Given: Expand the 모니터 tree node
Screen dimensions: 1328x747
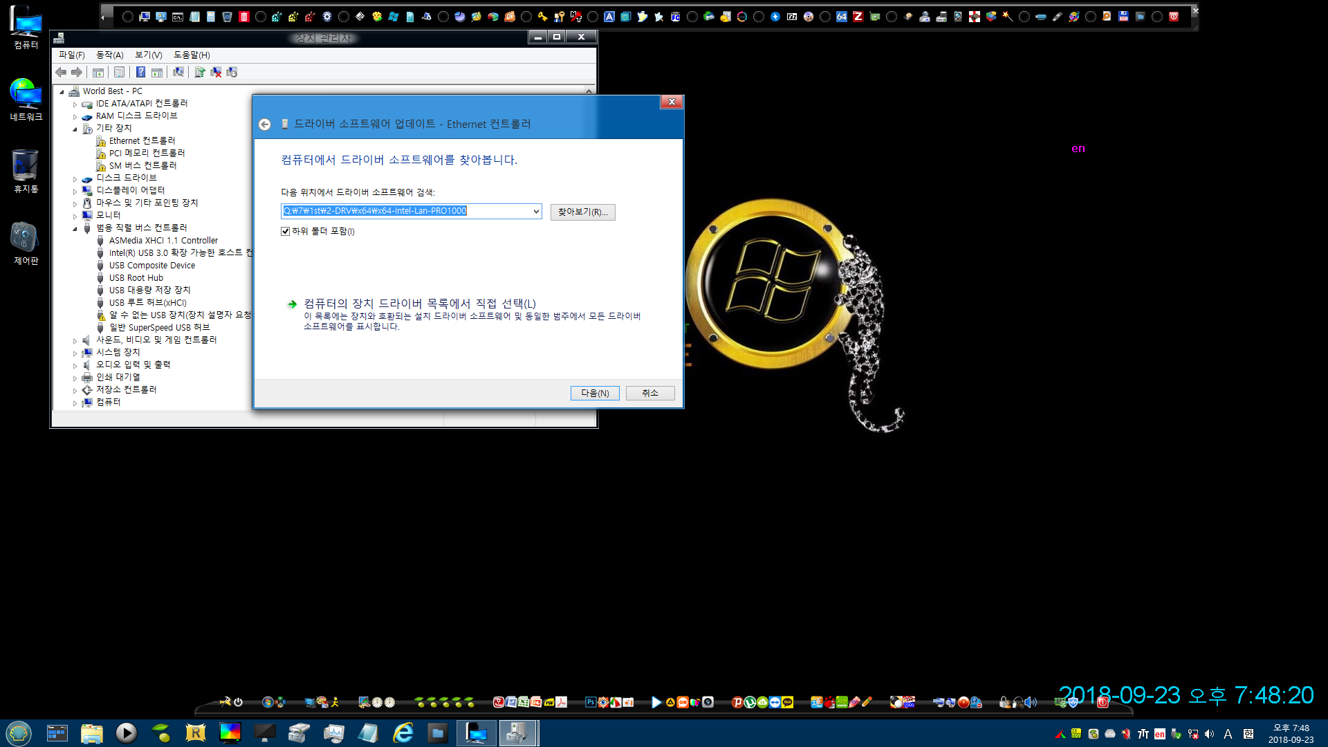Looking at the screenshot, I should click(x=75, y=216).
